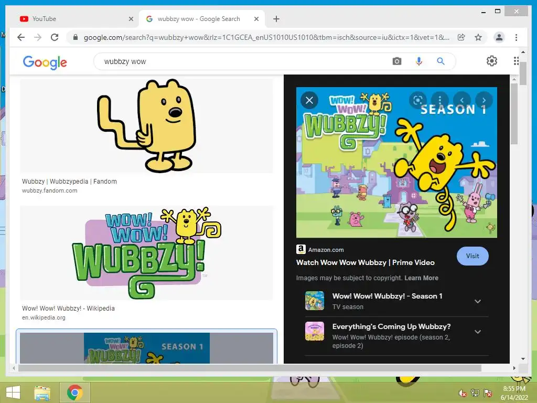Viewport: 537px width, 403px height.
Task: Show the next image in preview
Action: point(484,100)
